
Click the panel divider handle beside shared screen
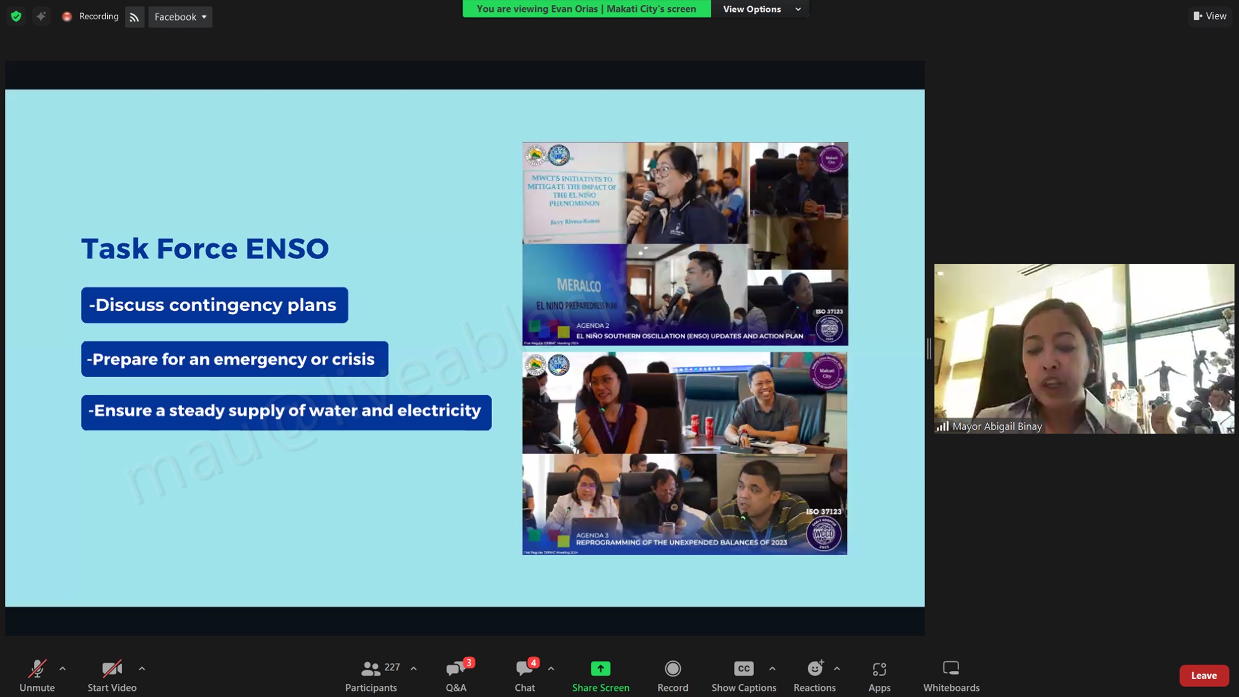[929, 349]
